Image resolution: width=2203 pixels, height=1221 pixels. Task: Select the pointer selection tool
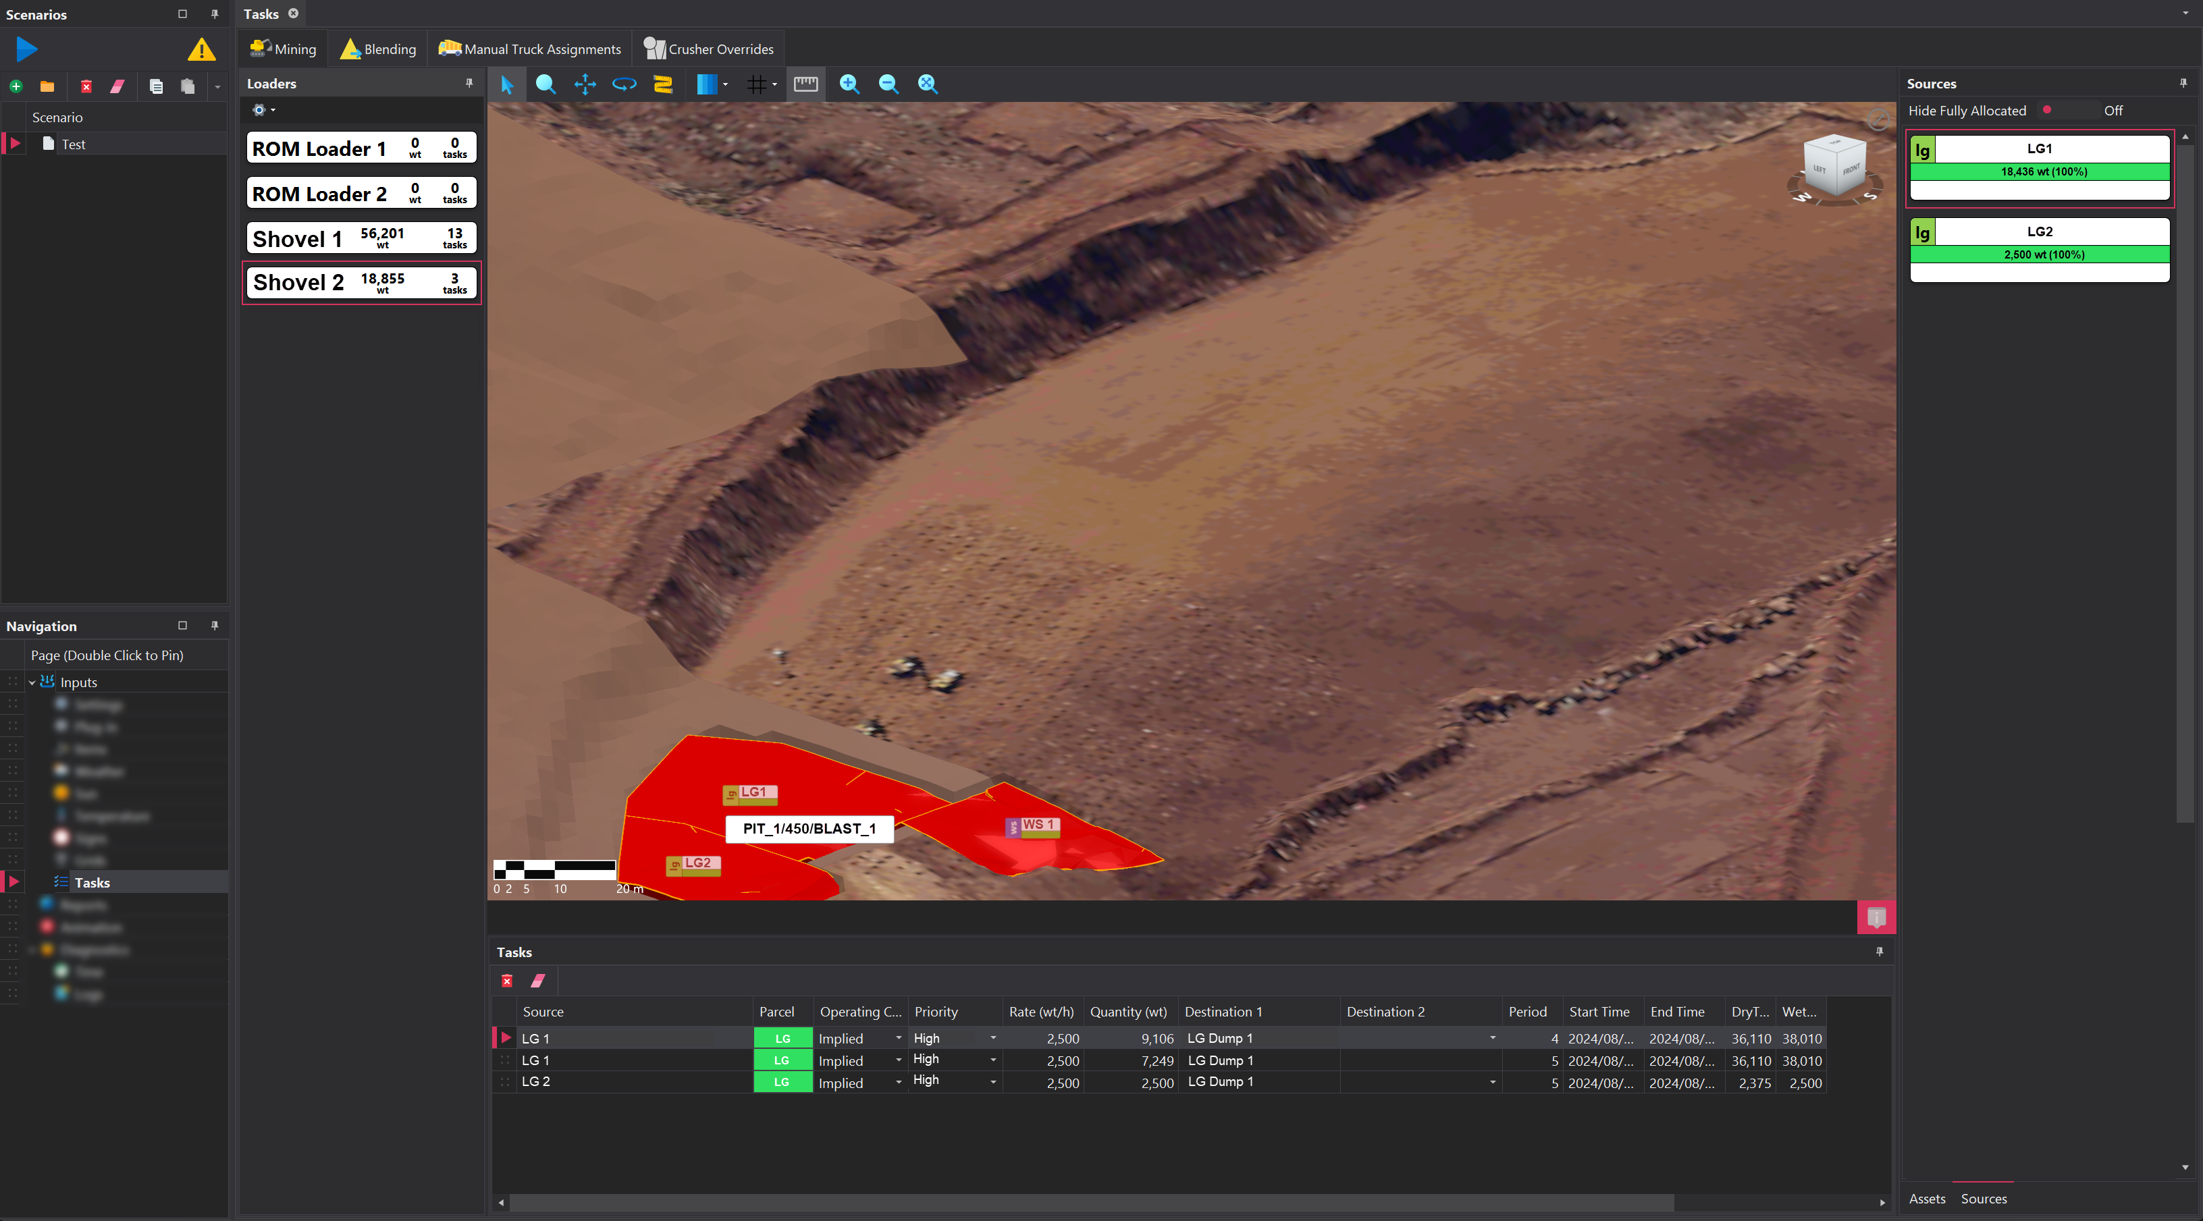[506, 84]
